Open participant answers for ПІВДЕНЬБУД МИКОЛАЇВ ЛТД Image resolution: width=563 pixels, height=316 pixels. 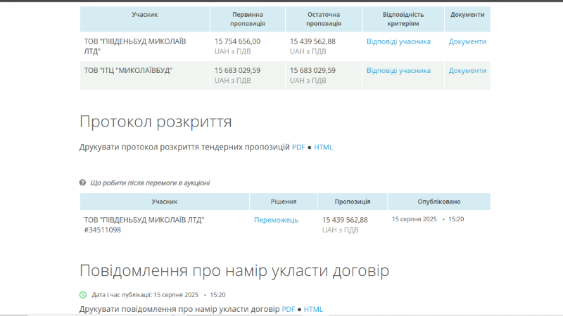point(398,41)
